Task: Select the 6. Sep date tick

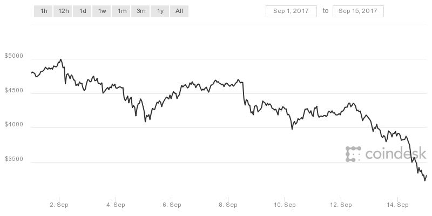Action: coord(172,205)
